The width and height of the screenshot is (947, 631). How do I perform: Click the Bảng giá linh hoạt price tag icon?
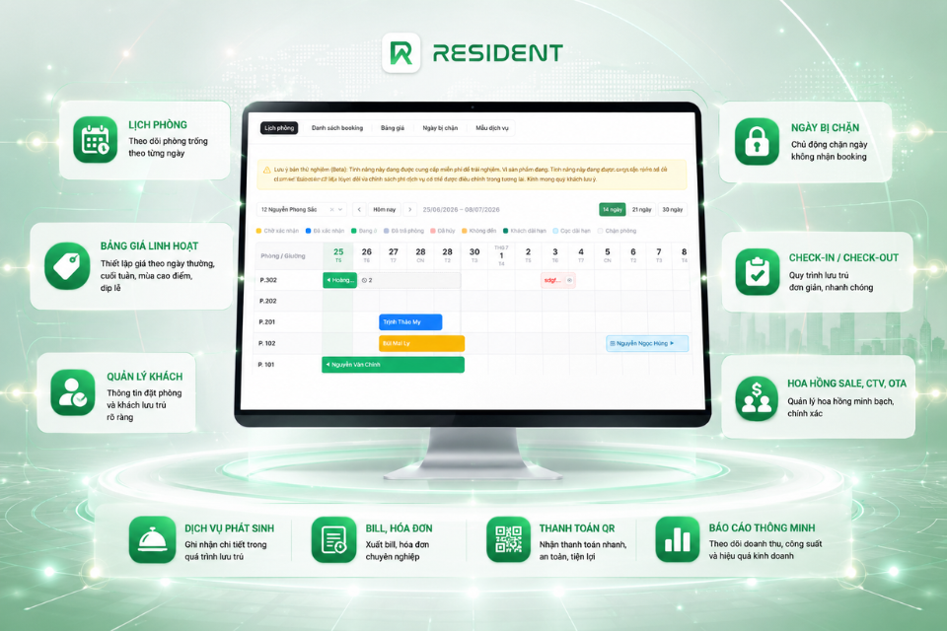pos(66,265)
